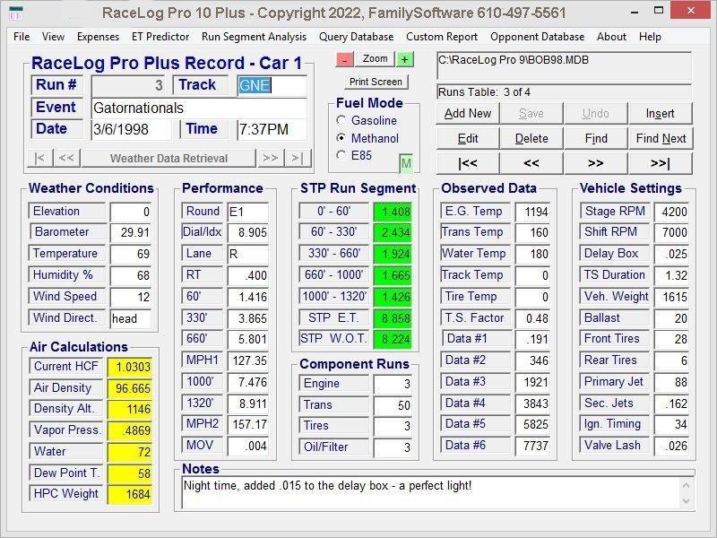Image resolution: width=717 pixels, height=538 pixels.
Task: Expand the Query Database menu
Action: click(x=356, y=37)
